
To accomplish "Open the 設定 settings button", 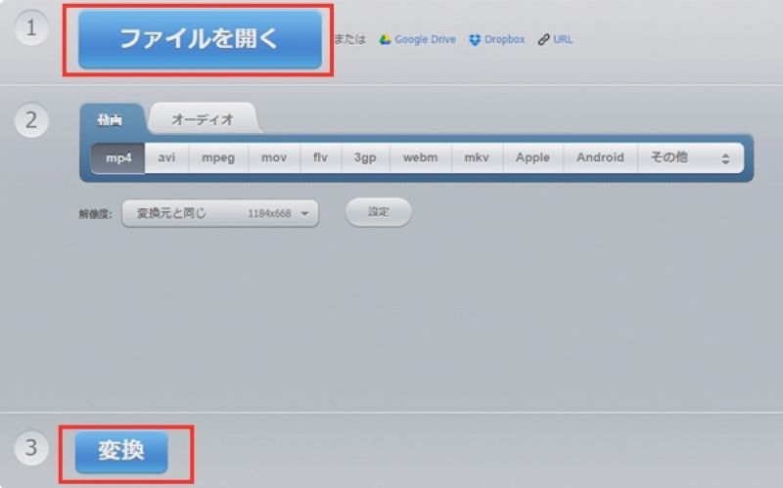I will click(379, 212).
